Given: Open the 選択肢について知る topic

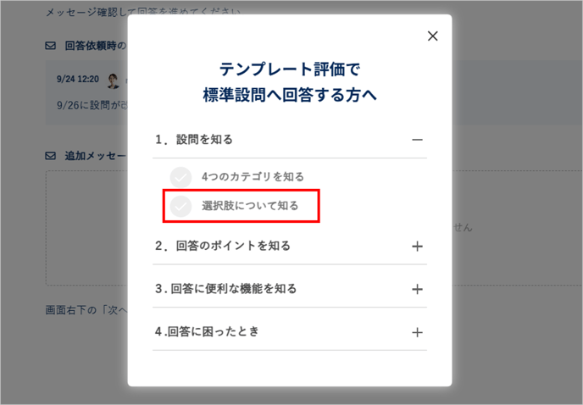Looking at the screenshot, I should (250, 206).
